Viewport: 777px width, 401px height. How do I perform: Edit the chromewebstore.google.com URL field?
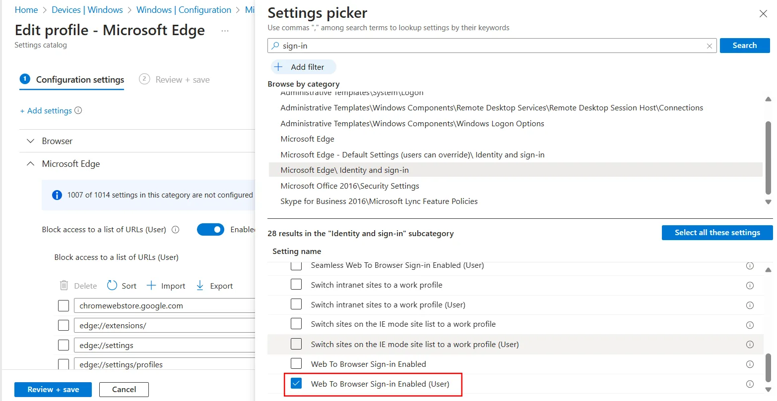pos(165,305)
